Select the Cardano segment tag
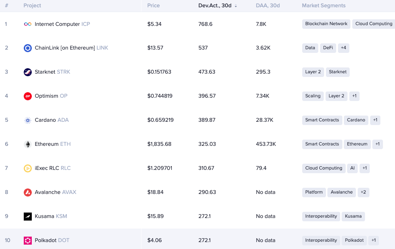This screenshot has width=395, height=249. (x=356, y=120)
